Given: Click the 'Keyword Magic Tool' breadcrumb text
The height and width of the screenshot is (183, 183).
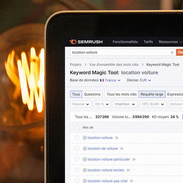Looking at the screenshot, I should point(163,65).
